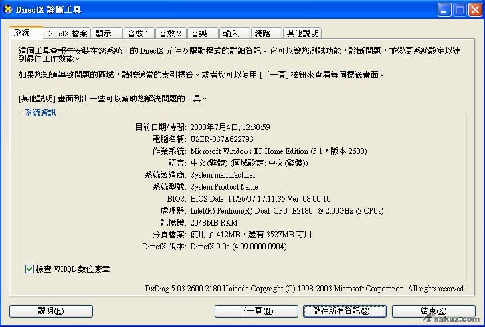Click the 處理器 label
This screenshot has height=327, width=485.
pyautogui.click(x=173, y=211)
